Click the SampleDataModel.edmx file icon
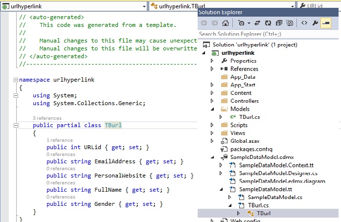Image resolution: width=341 pixels, height=222 pixels. 224,157
